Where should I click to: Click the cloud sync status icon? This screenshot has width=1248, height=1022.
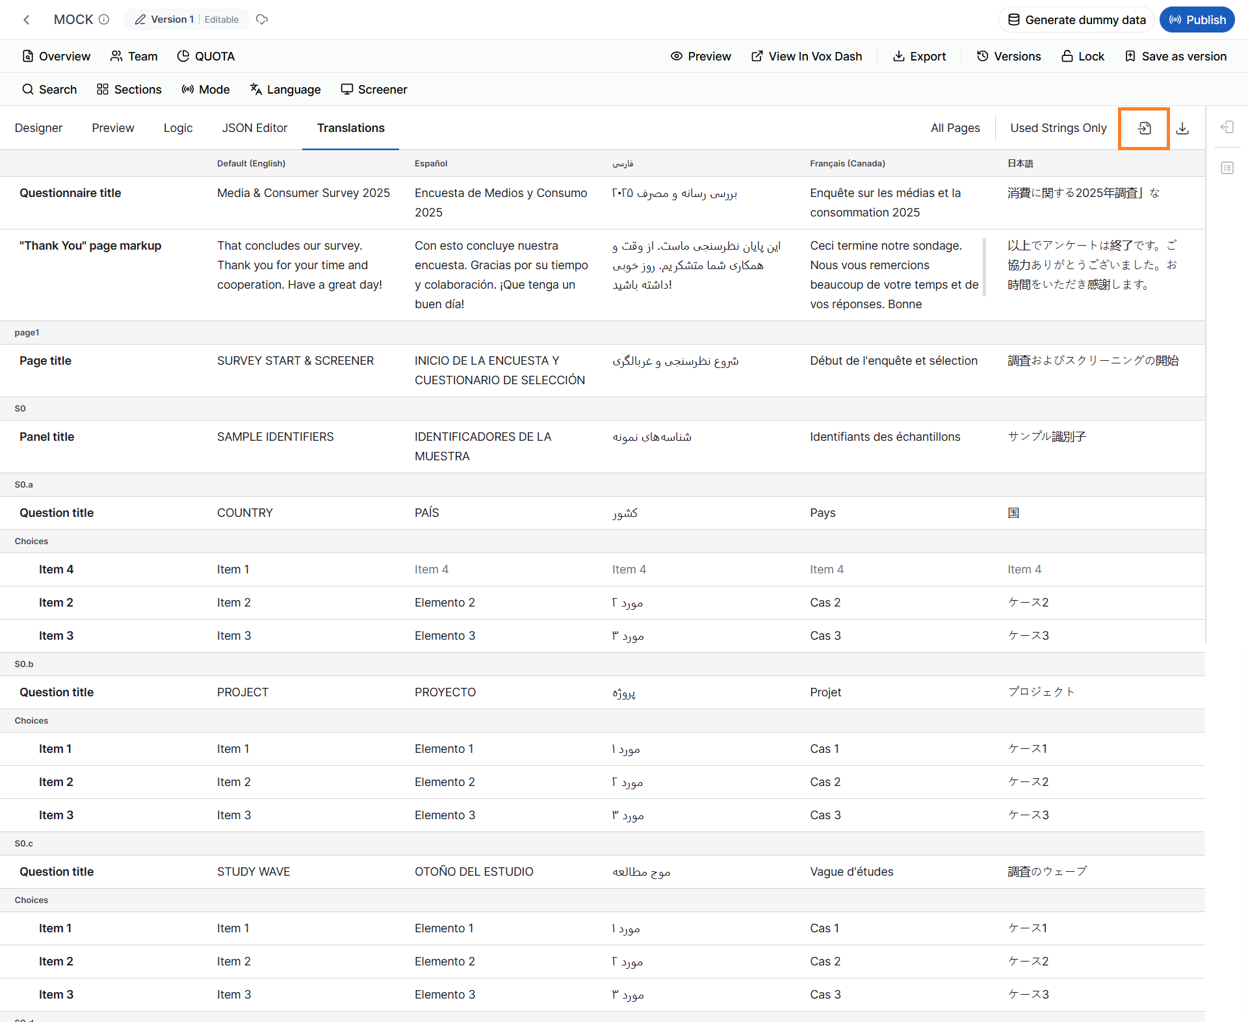[262, 20]
